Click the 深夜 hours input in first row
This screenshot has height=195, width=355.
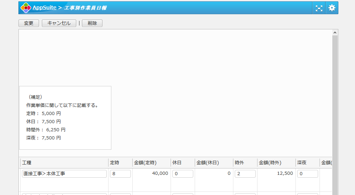coord(307,174)
